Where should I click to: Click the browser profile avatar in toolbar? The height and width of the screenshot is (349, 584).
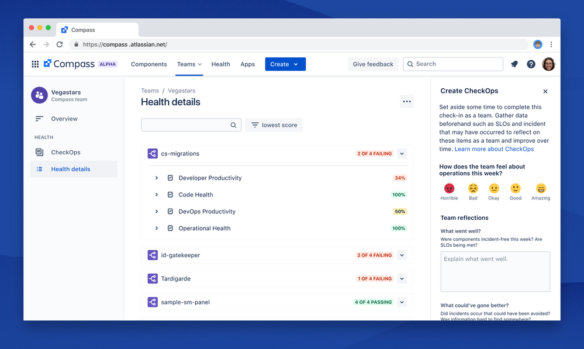point(537,44)
